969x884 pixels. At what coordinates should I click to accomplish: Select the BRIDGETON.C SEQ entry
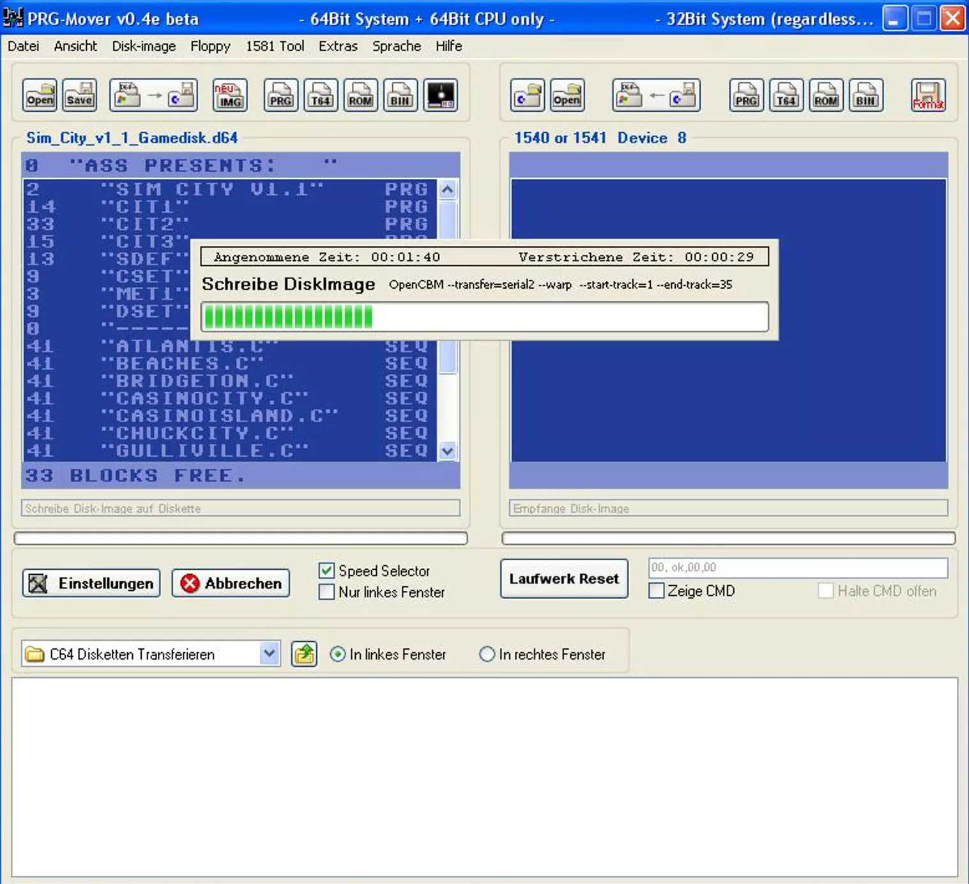click(230, 381)
